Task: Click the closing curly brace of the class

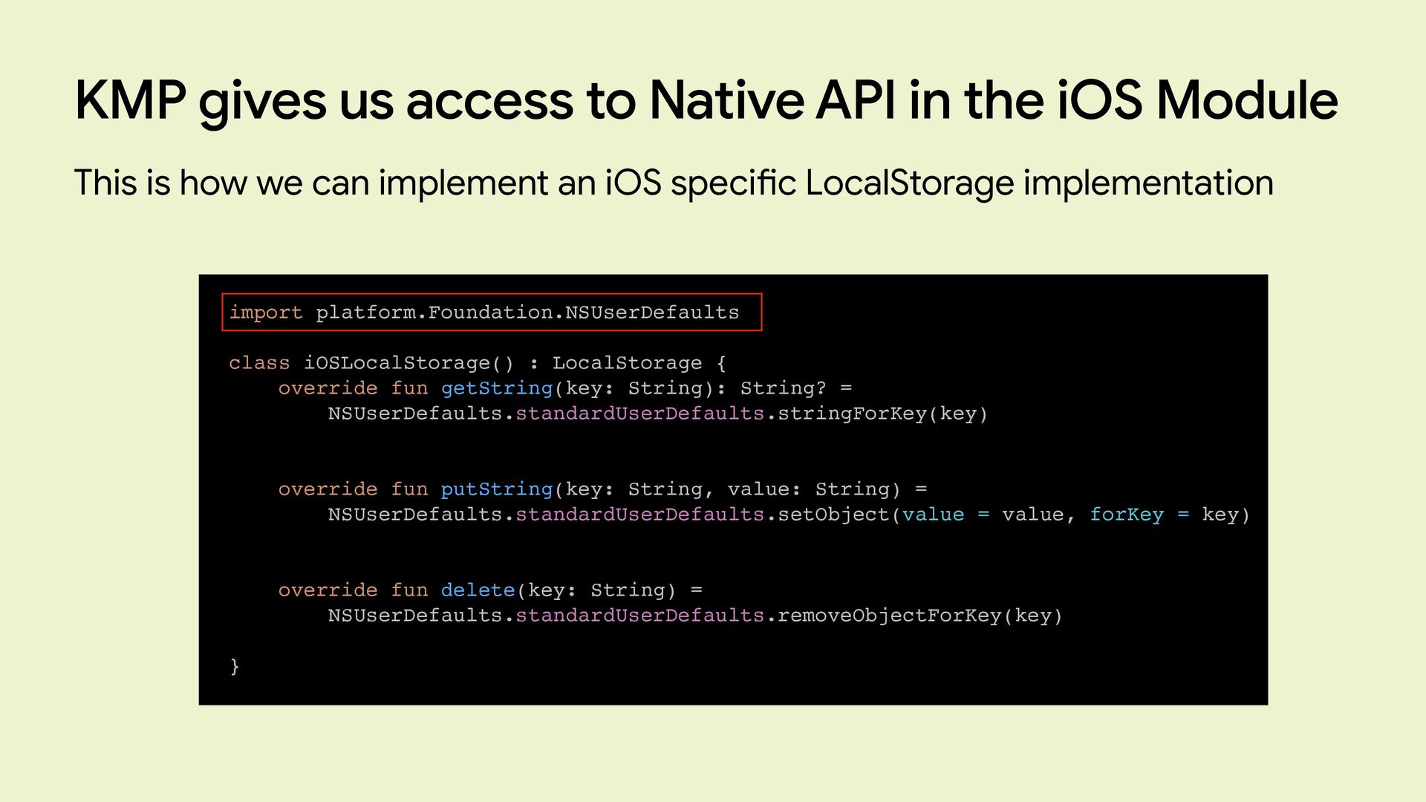Action: point(235,665)
